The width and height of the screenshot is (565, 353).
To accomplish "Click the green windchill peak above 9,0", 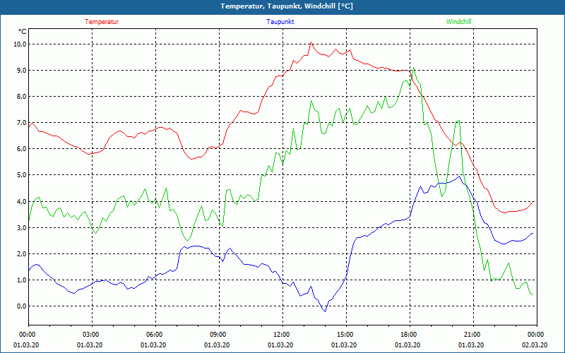I will (x=414, y=67).
